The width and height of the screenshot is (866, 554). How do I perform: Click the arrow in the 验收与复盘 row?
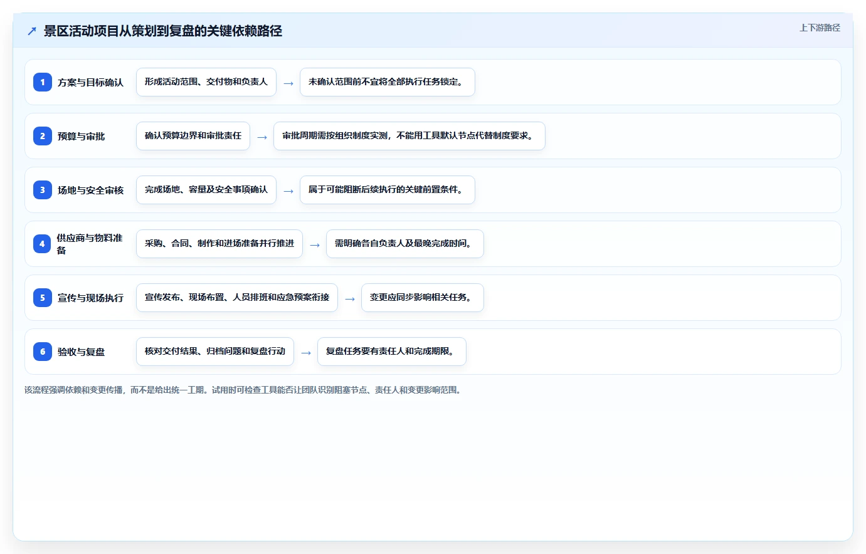coord(306,353)
